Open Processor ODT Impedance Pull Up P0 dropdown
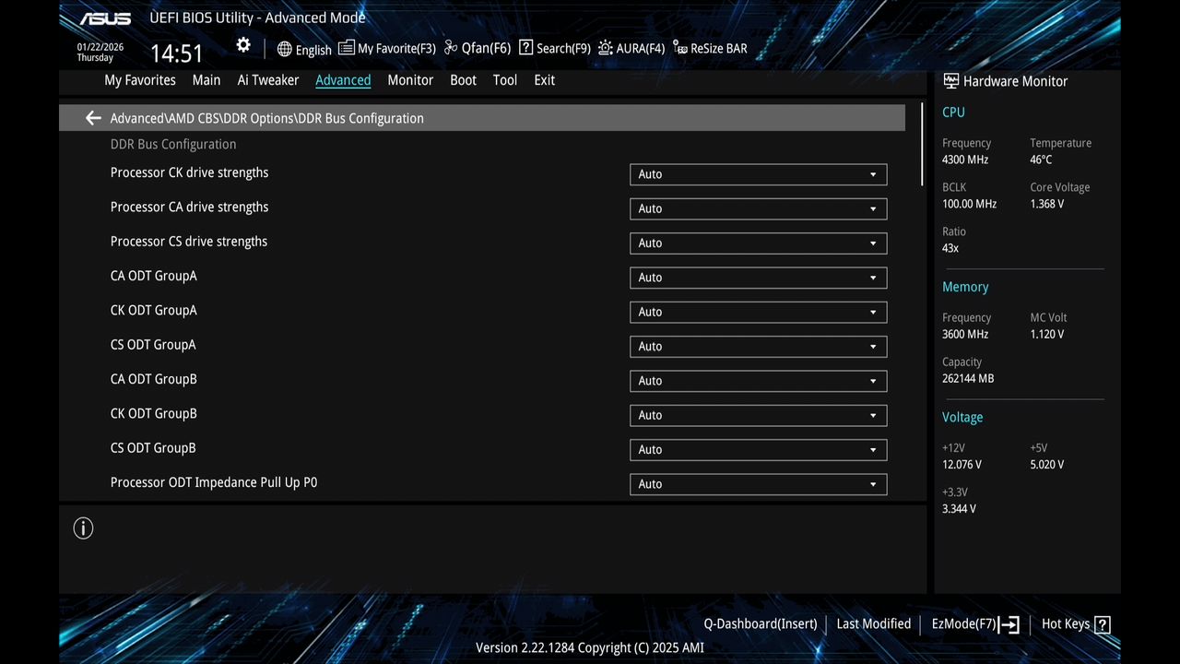This screenshot has width=1180, height=664. point(758,484)
